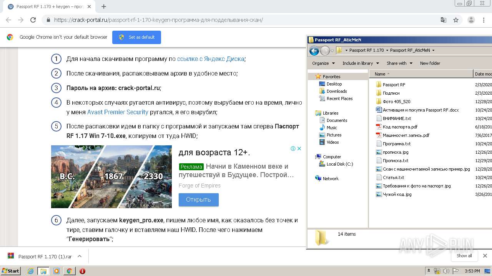Click the translate page icon
Viewport: 492px width, 276px height.
click(x=444, y=20)
